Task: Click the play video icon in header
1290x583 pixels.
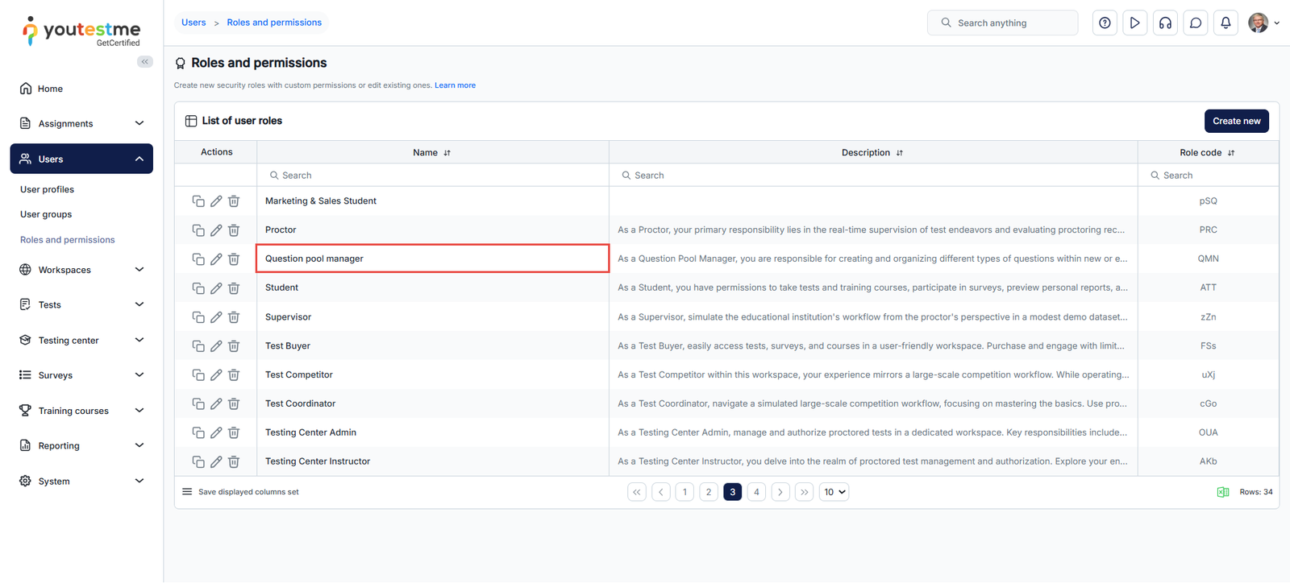Action: (1134, 23)
